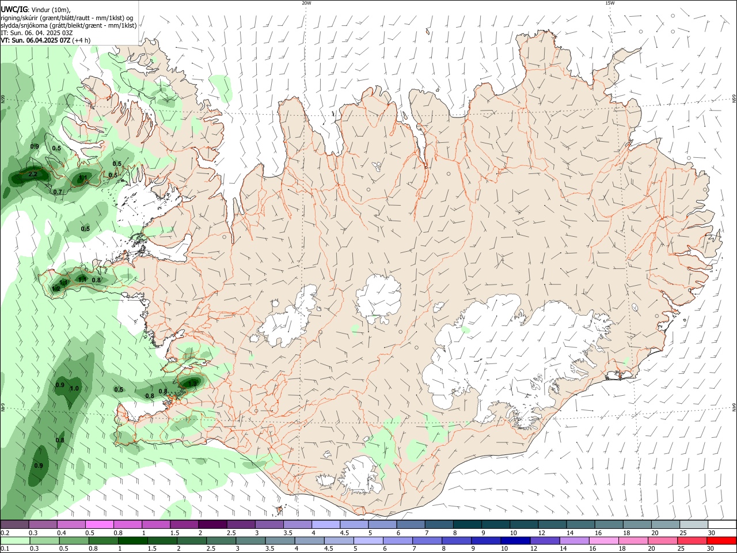This screenshot has width=737, height=553.
Task: Select the pink 16–18 swatch in rain scale
Action: (x=603, y=540)
